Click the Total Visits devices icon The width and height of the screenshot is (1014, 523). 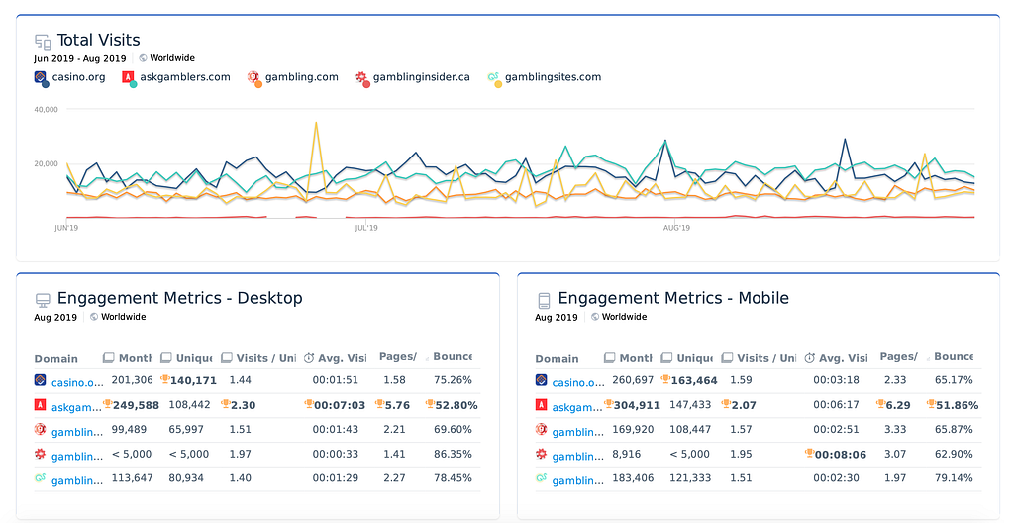click(43, 42)
